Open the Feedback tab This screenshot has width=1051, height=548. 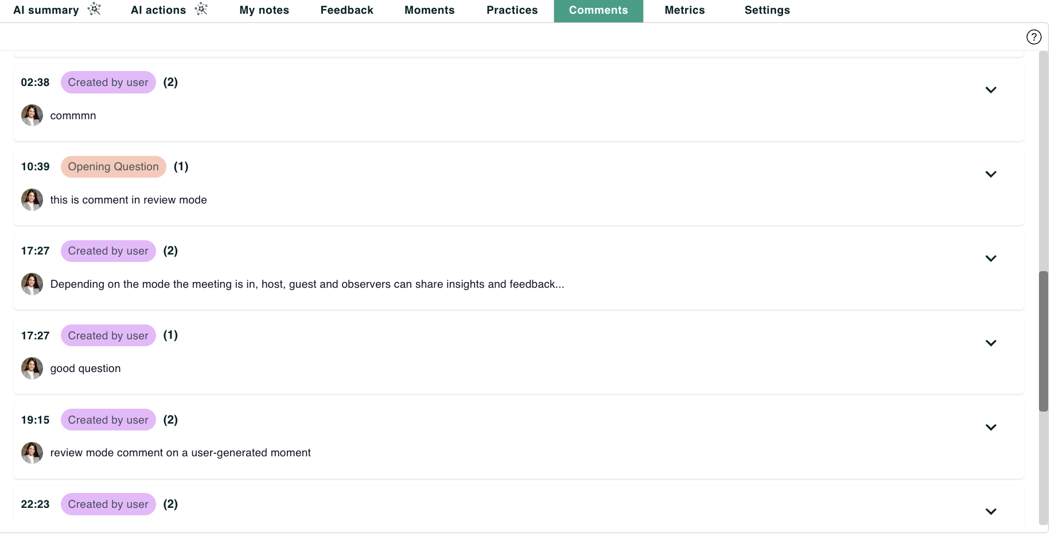[347, 10]
